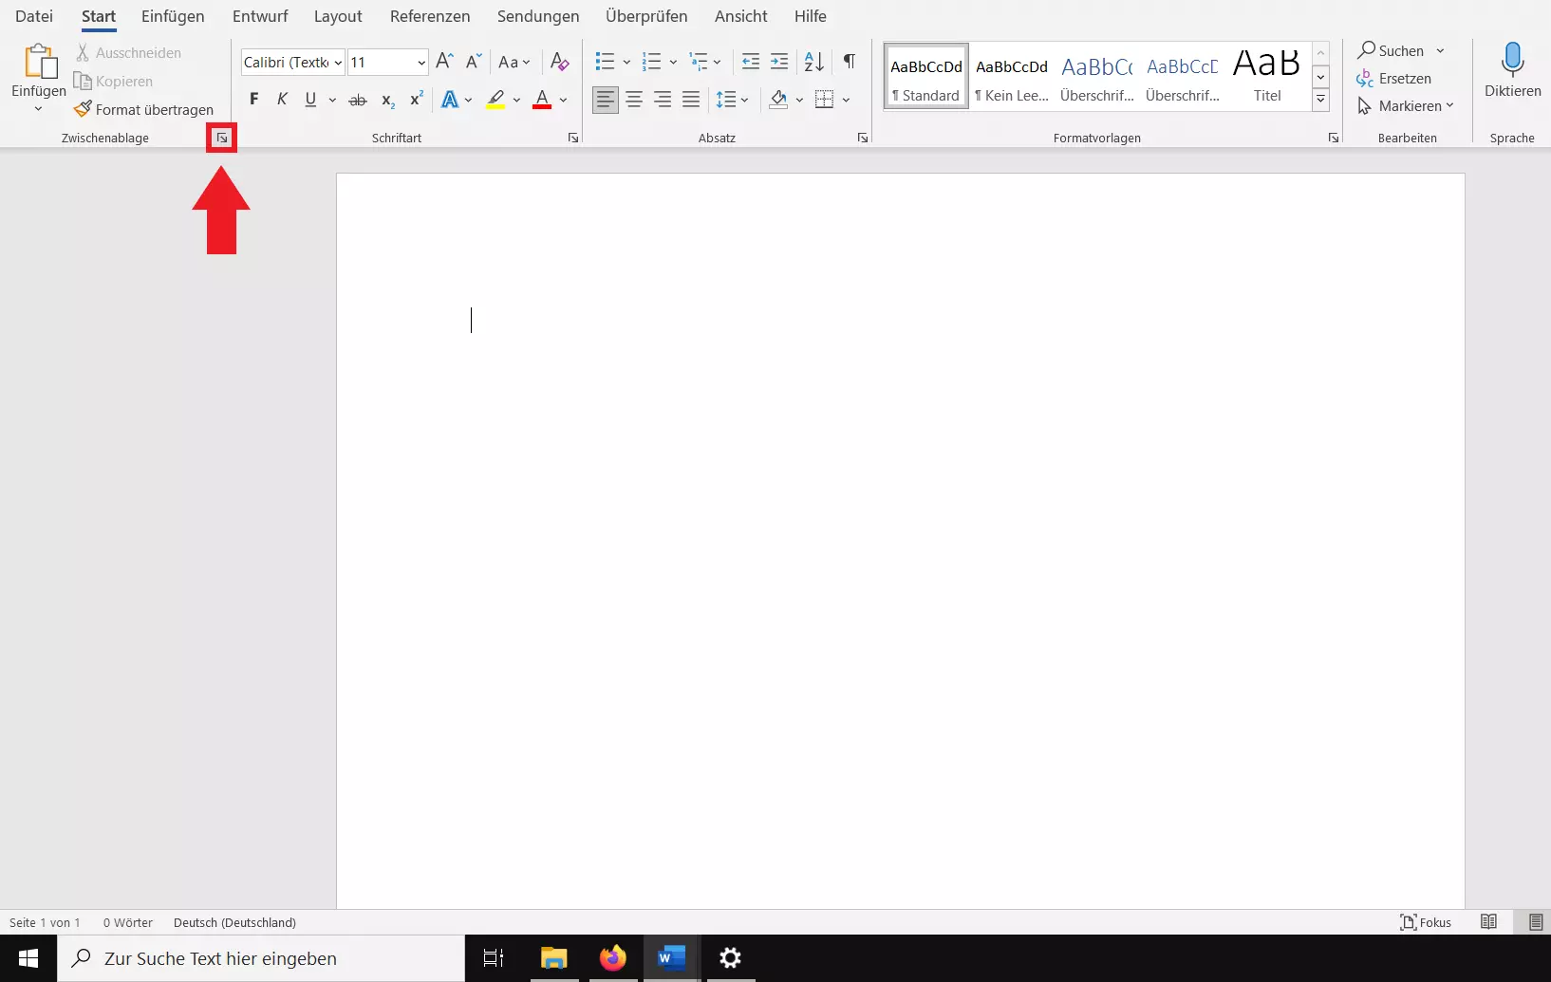Screen dimensions: 1551x982
Task: Apply subscript formatting
Action: point(387,100)
